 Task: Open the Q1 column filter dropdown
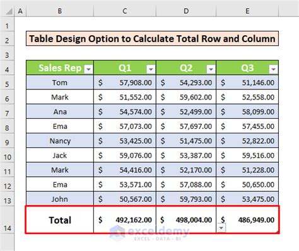[151, 69]
